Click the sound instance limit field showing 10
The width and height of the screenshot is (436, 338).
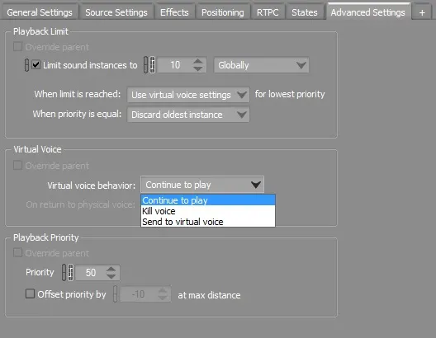pos(175,65)
